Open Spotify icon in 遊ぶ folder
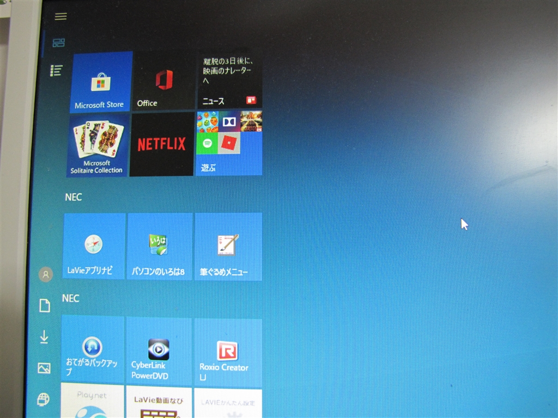The width and height of the screenshot is (558, 418). click(207, 143)
